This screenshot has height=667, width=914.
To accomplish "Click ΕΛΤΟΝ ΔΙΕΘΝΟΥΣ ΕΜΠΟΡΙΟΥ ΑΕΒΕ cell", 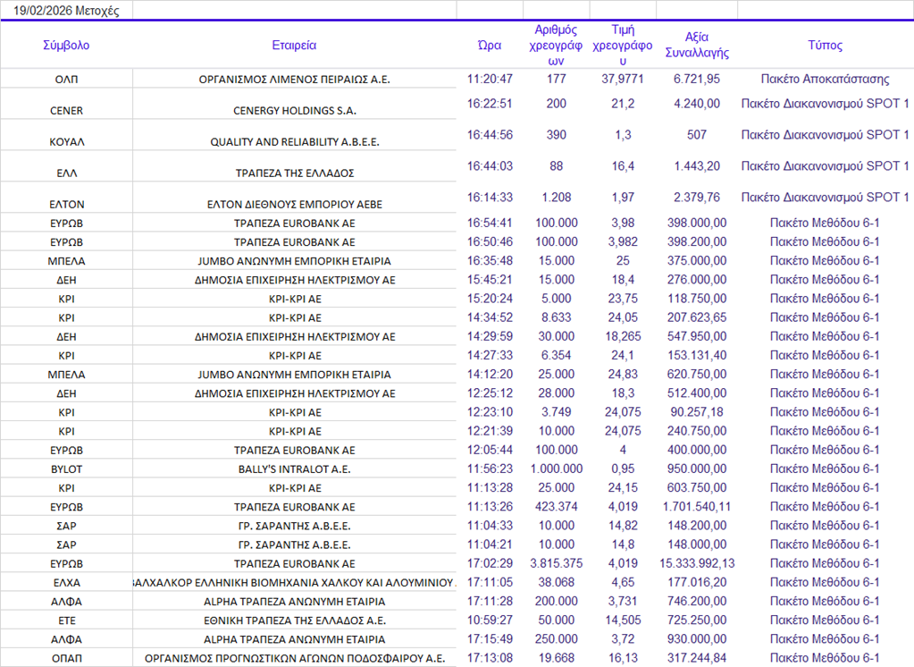I will 294,204.
